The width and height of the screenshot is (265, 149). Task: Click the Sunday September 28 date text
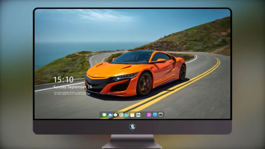(73, 87)
